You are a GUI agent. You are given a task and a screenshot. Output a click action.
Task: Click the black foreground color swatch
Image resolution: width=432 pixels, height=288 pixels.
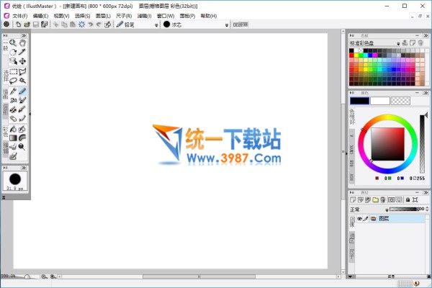point(359,101)
